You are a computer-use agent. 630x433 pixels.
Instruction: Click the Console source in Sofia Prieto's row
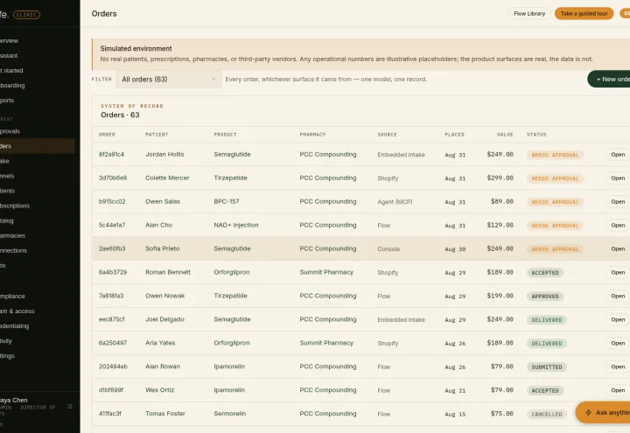(388, 249)
